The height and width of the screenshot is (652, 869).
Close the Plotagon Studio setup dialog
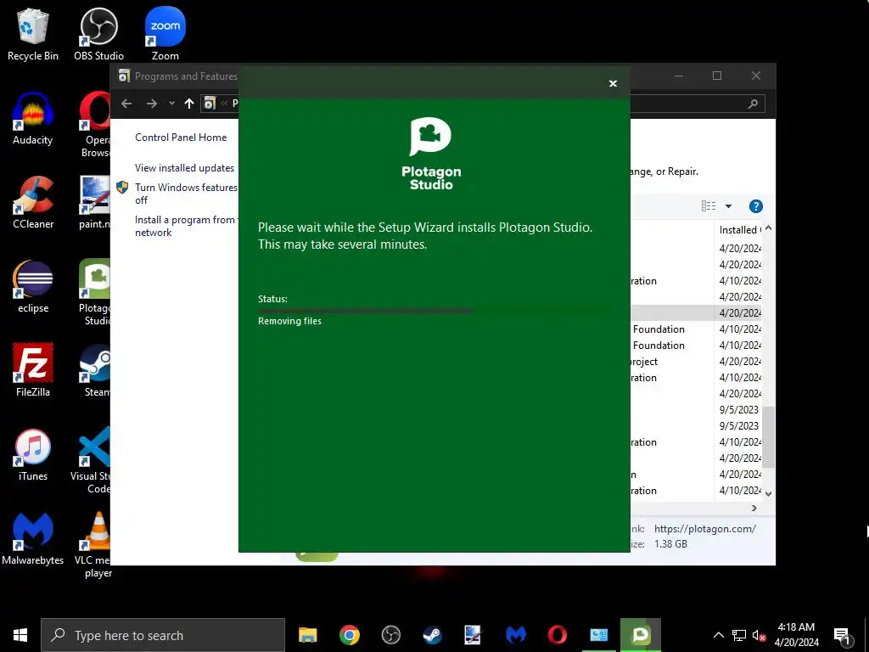[613, 84]
